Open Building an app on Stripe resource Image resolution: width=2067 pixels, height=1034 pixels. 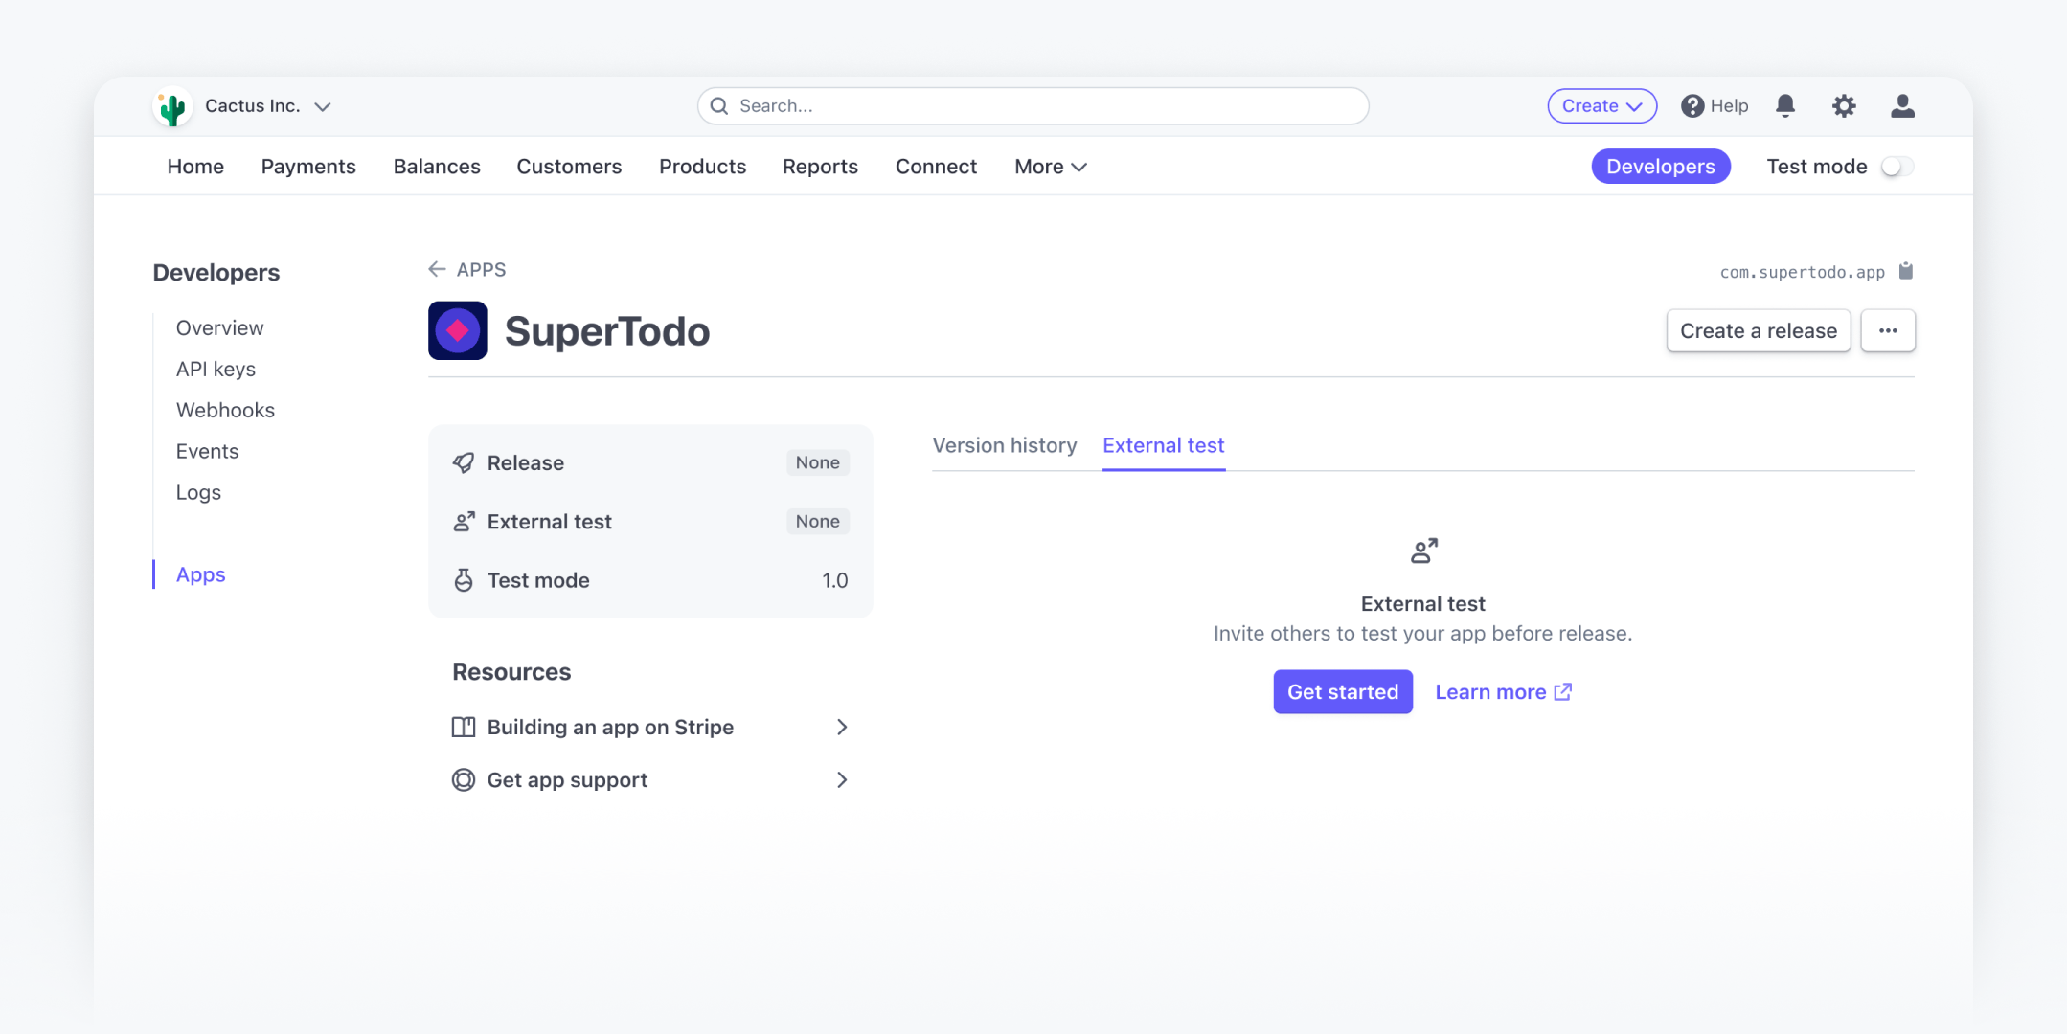coord(650,727)
